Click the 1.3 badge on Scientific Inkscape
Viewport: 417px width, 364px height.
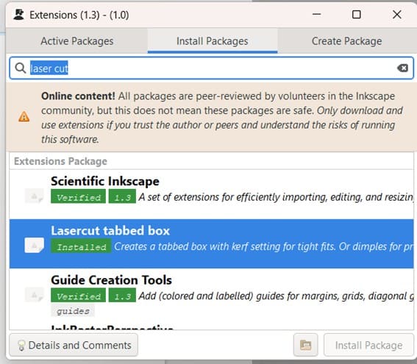[122, 197]
